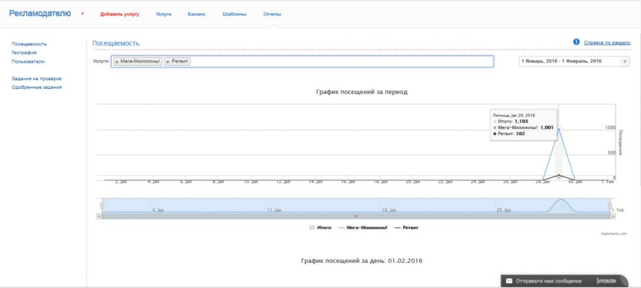Click the График посещений за период title

tap(362, 92)
